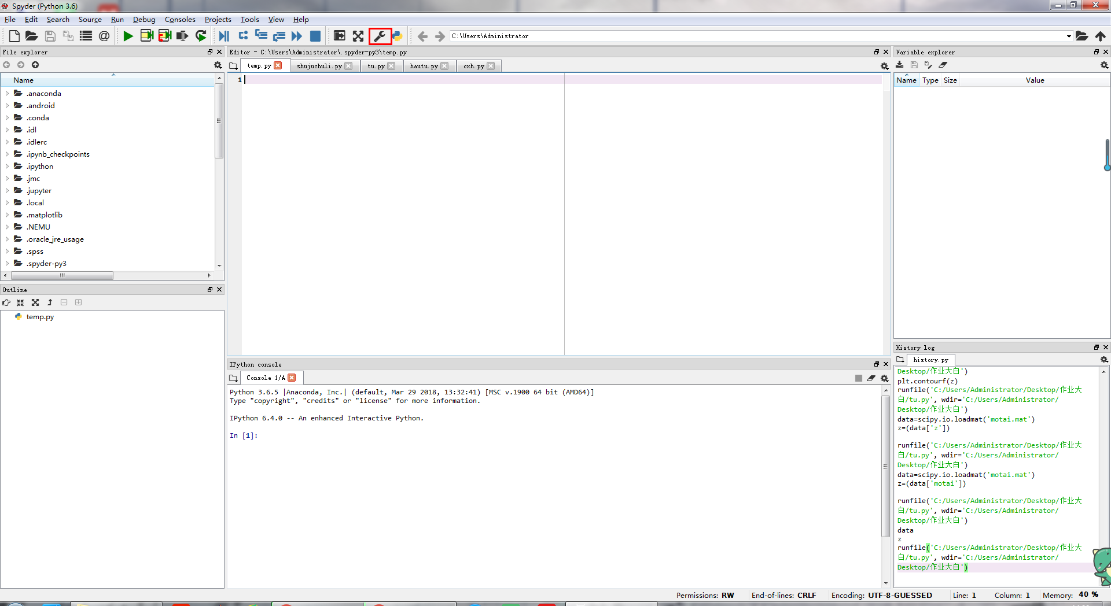Open the Preferences wrench tool

click(380, 36)
